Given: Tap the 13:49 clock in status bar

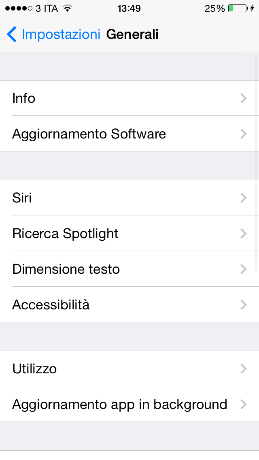Looking at the screenshot, I should pos(129,9).
